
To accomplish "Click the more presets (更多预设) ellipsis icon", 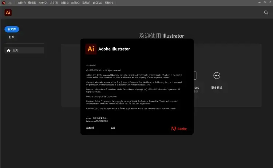I will [x=217, y=76].
